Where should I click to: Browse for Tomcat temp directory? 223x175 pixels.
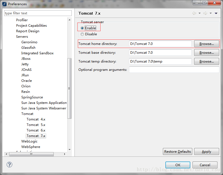[x=206, y=61]
